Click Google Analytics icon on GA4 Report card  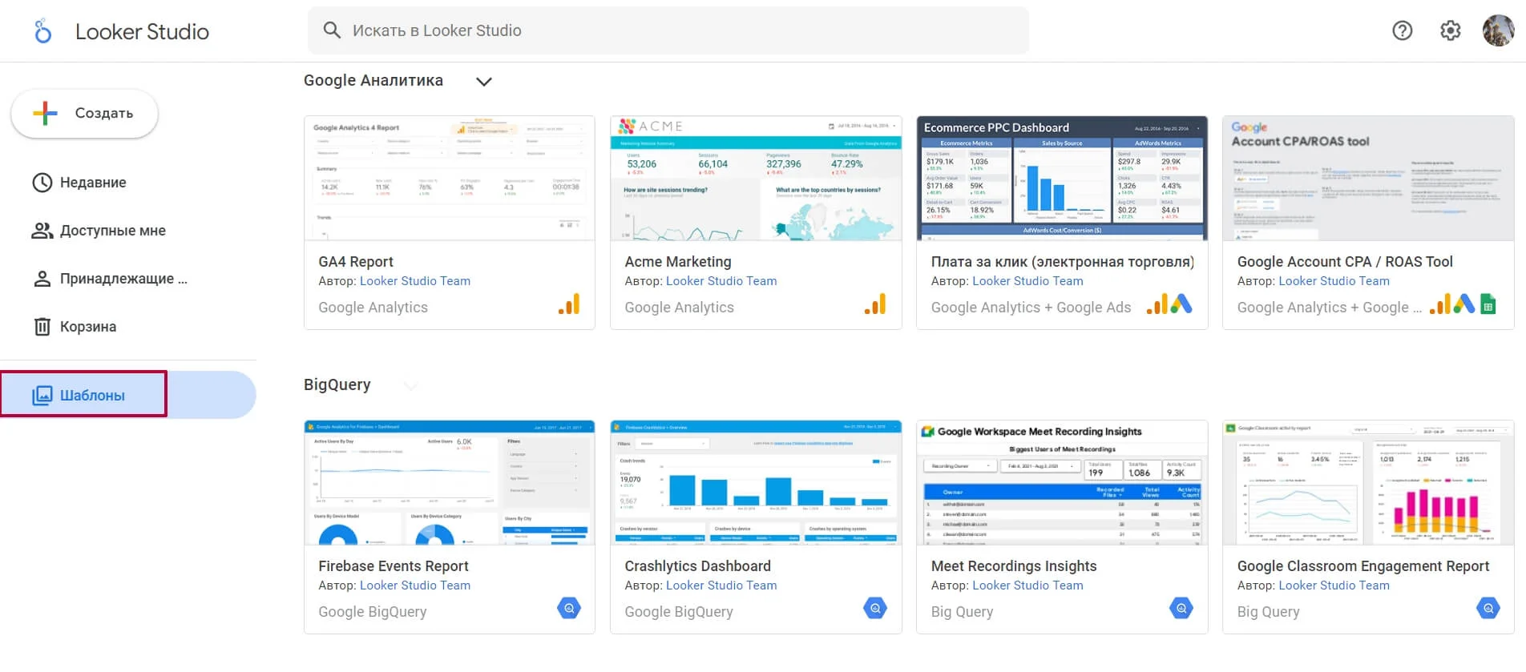tap(569, 305)
